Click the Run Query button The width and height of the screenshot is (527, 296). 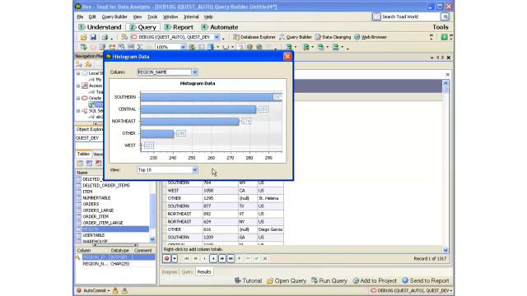(x=329, y=280)
